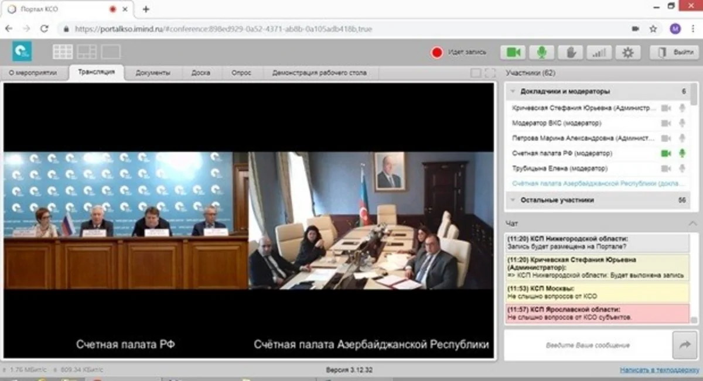Click the portal logo icon

pos(22,52)
